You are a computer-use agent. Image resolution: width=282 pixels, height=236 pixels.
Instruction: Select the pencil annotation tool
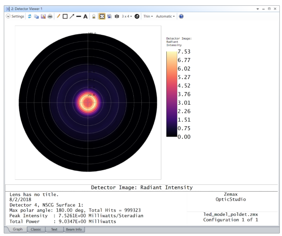pos(58,16)
